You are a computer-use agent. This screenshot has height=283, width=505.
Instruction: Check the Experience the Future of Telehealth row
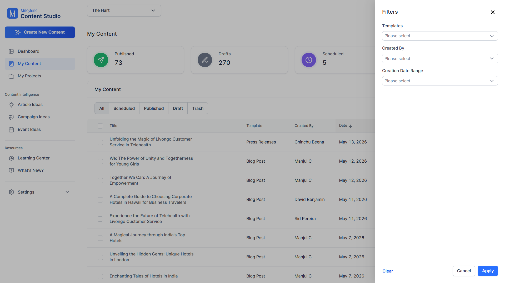click(100, 219)
